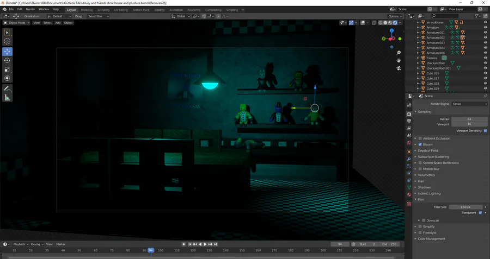
Task: Click the zoom magnifier viewport icon
Action: (399, 53)
